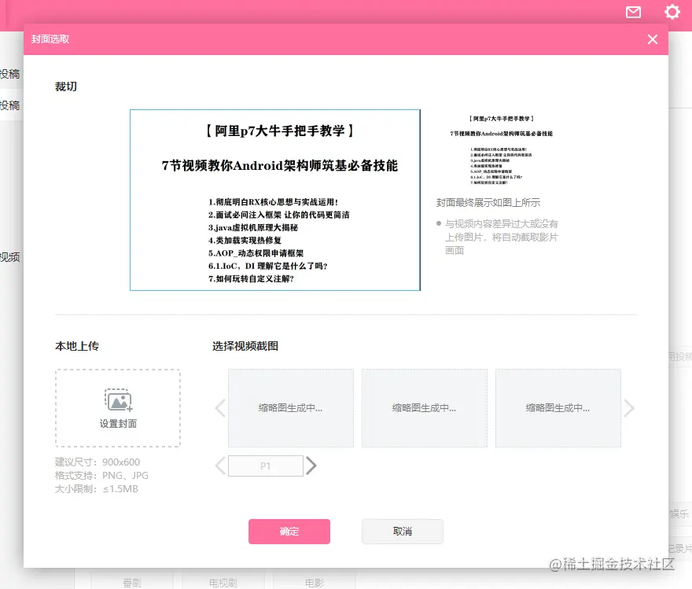
Task: Pick the middle 缩略图生成中 thumbnail
Action: (x=425, y=408)
